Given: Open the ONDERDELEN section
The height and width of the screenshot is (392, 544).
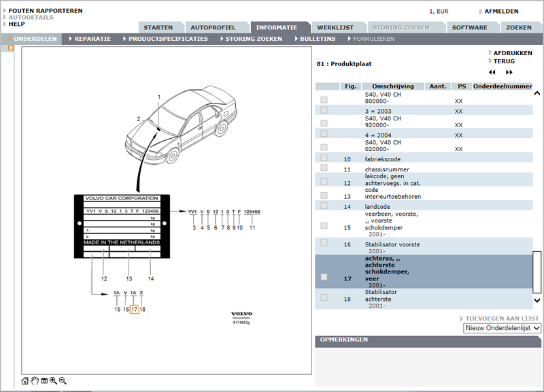Looking at the screenshot, I should coord(32,39).
